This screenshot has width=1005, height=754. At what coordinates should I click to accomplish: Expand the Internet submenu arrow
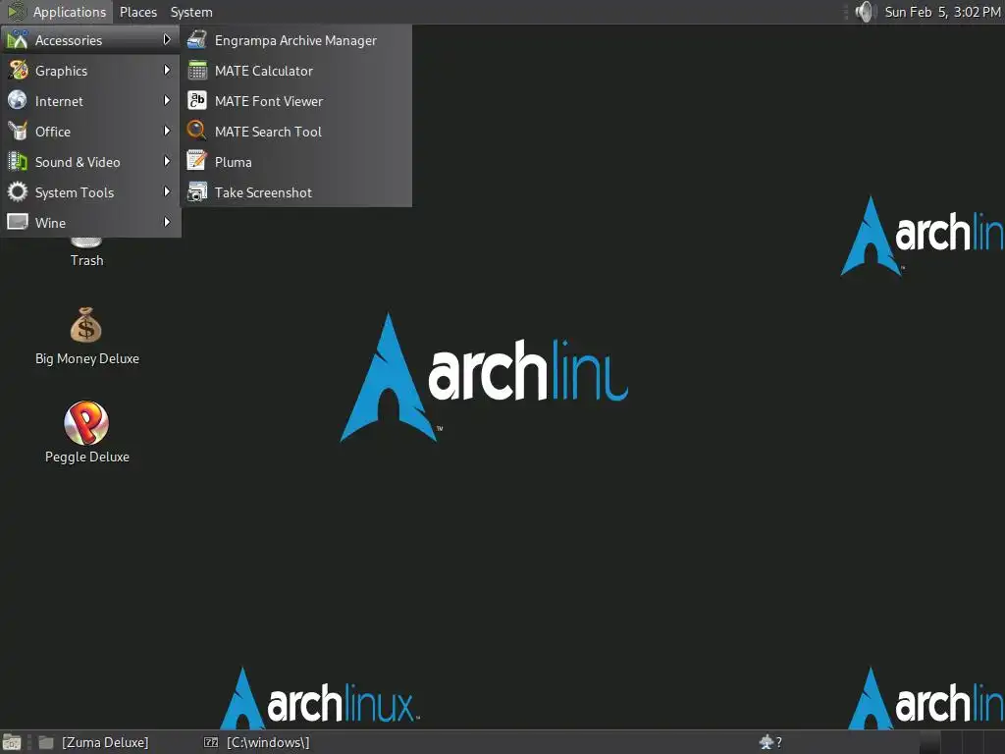167,100
